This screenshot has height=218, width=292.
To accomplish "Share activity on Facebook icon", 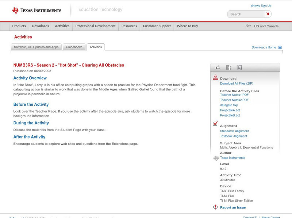I will pos(228,67).
